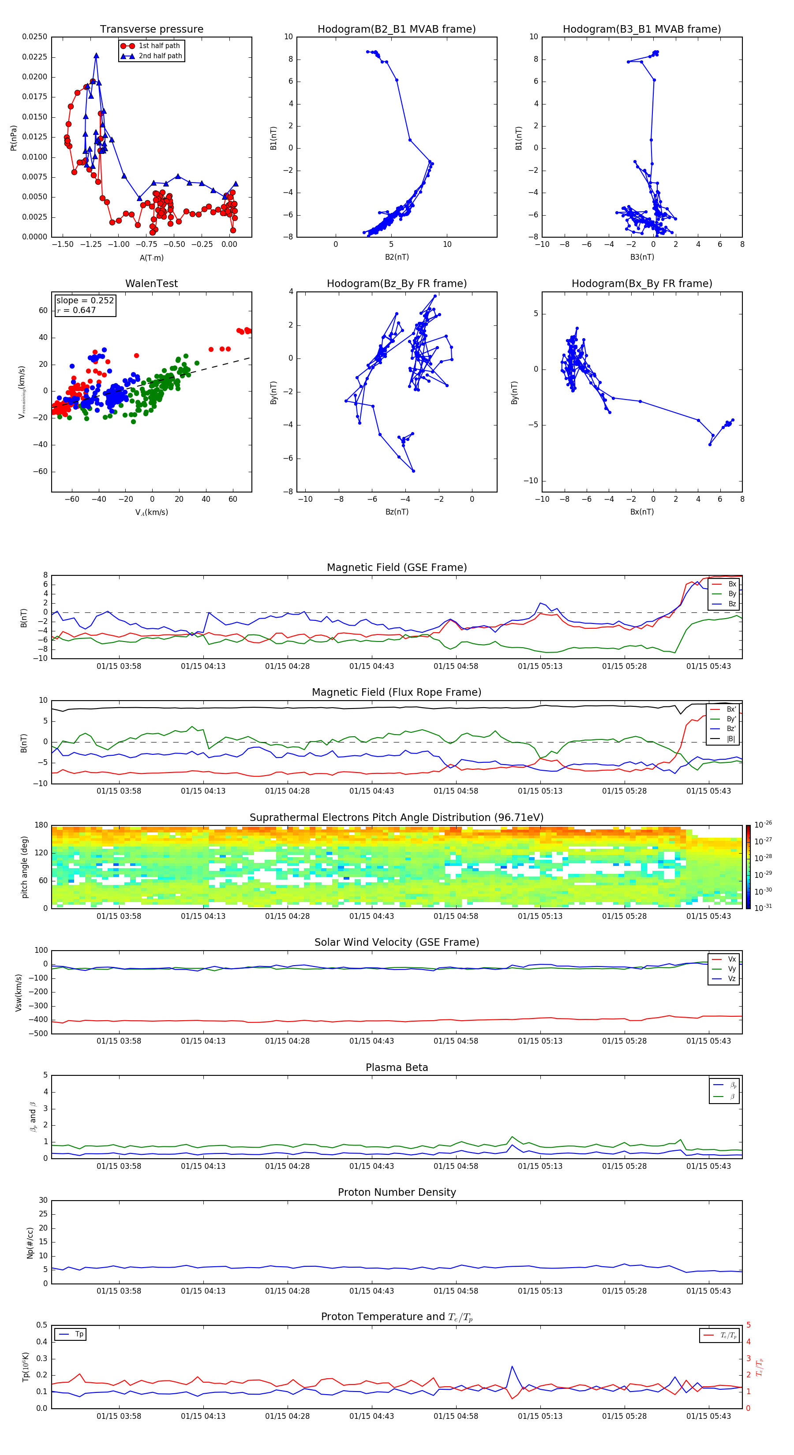This screenshot has height=1455, width=794.
Task: Click the '2nd half path' legend entry
Action: pos(151,56)
